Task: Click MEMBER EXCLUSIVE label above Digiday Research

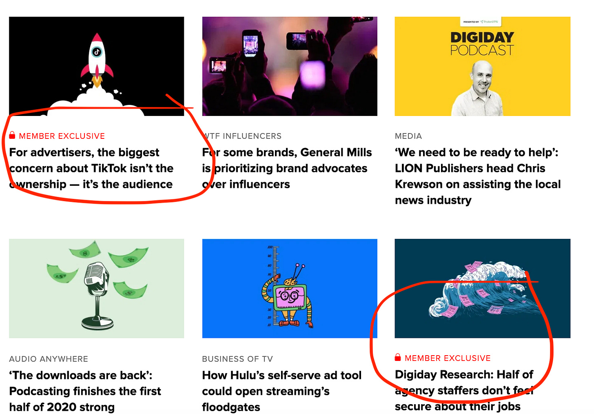Action: [x=448, y=358]
